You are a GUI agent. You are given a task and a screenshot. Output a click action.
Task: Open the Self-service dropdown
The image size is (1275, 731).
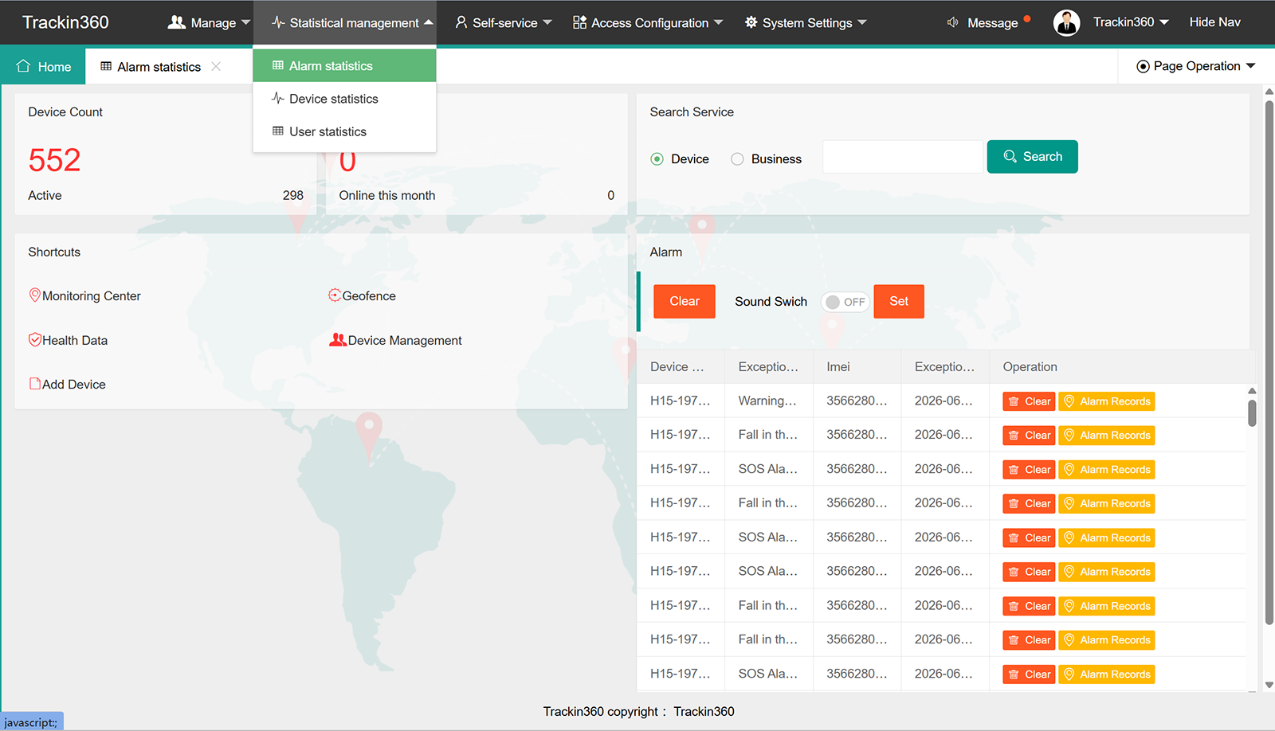[x=547, y=22]
